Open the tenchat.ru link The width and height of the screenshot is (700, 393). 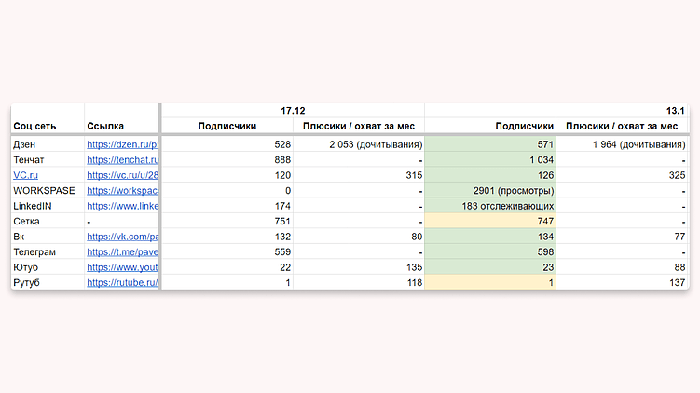[x=123, y=160]
